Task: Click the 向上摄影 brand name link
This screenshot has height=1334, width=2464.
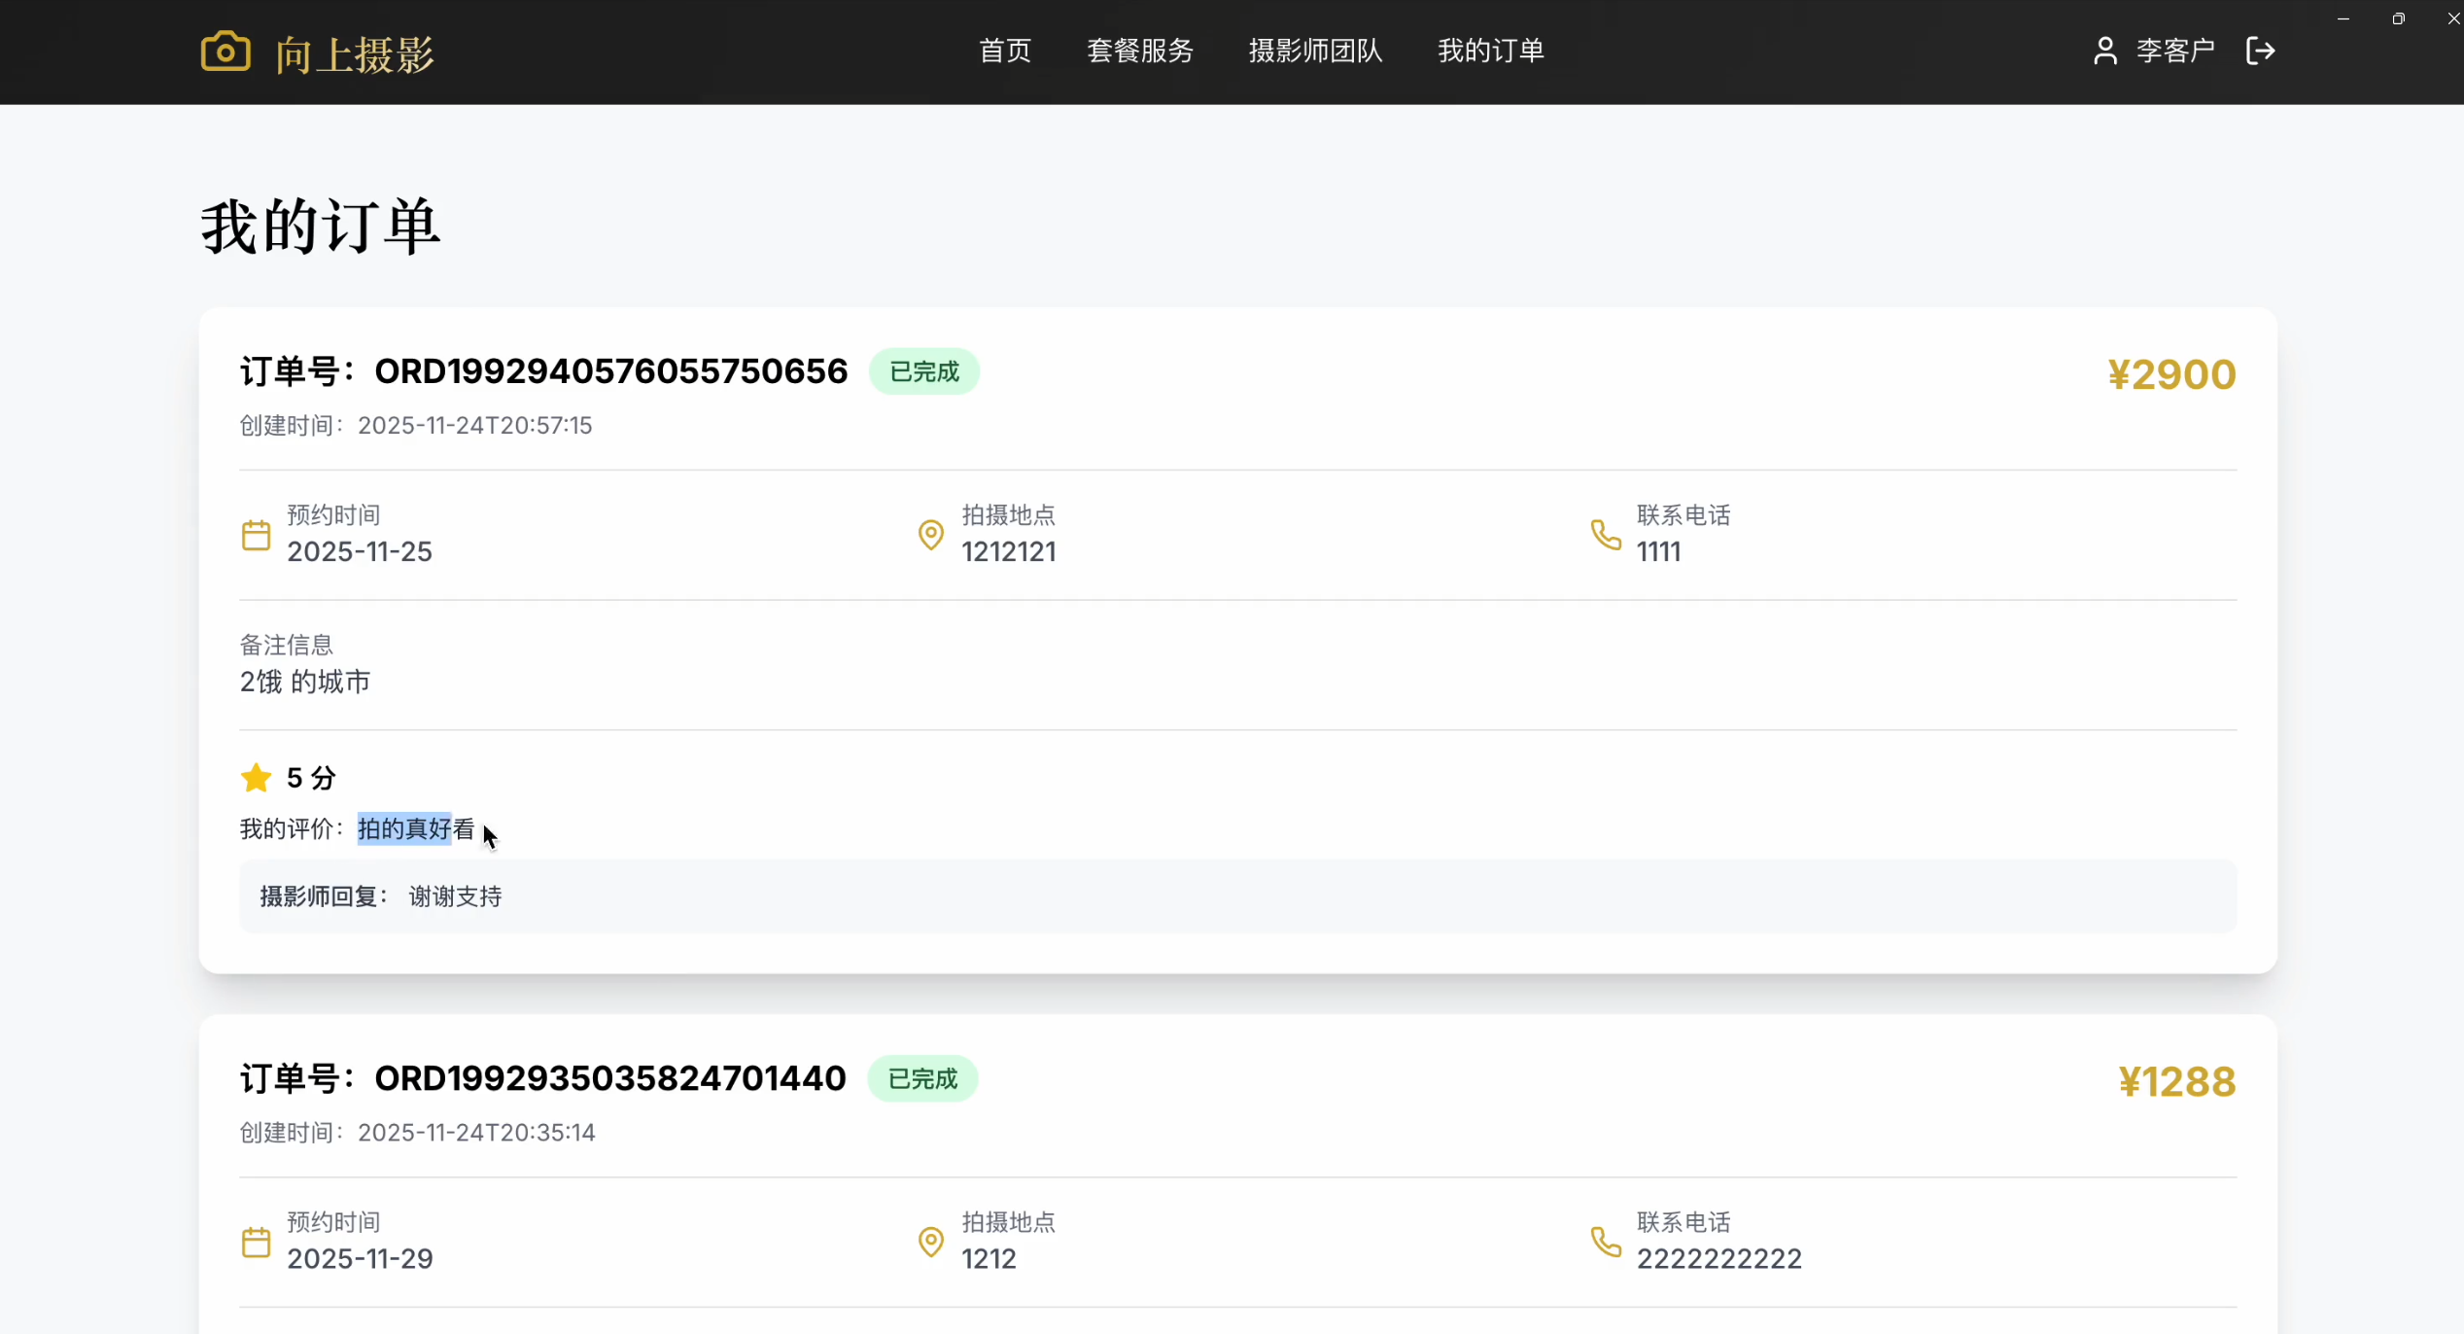Action: click(354, 54)
